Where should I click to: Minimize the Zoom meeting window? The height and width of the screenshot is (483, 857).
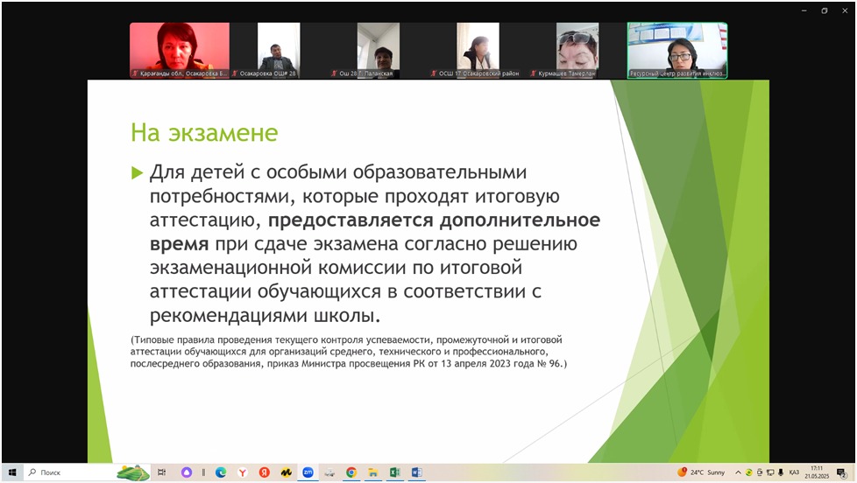pos(804,10)
